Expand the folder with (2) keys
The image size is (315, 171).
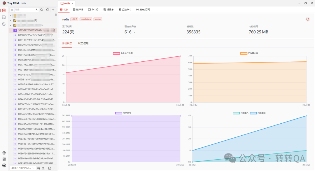click(11, 20)
